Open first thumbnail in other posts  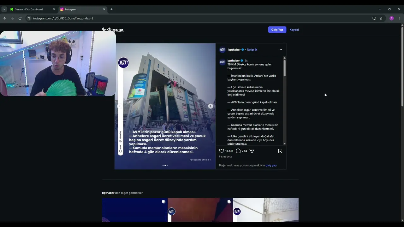pyautogui.click(x=135, y=210)
